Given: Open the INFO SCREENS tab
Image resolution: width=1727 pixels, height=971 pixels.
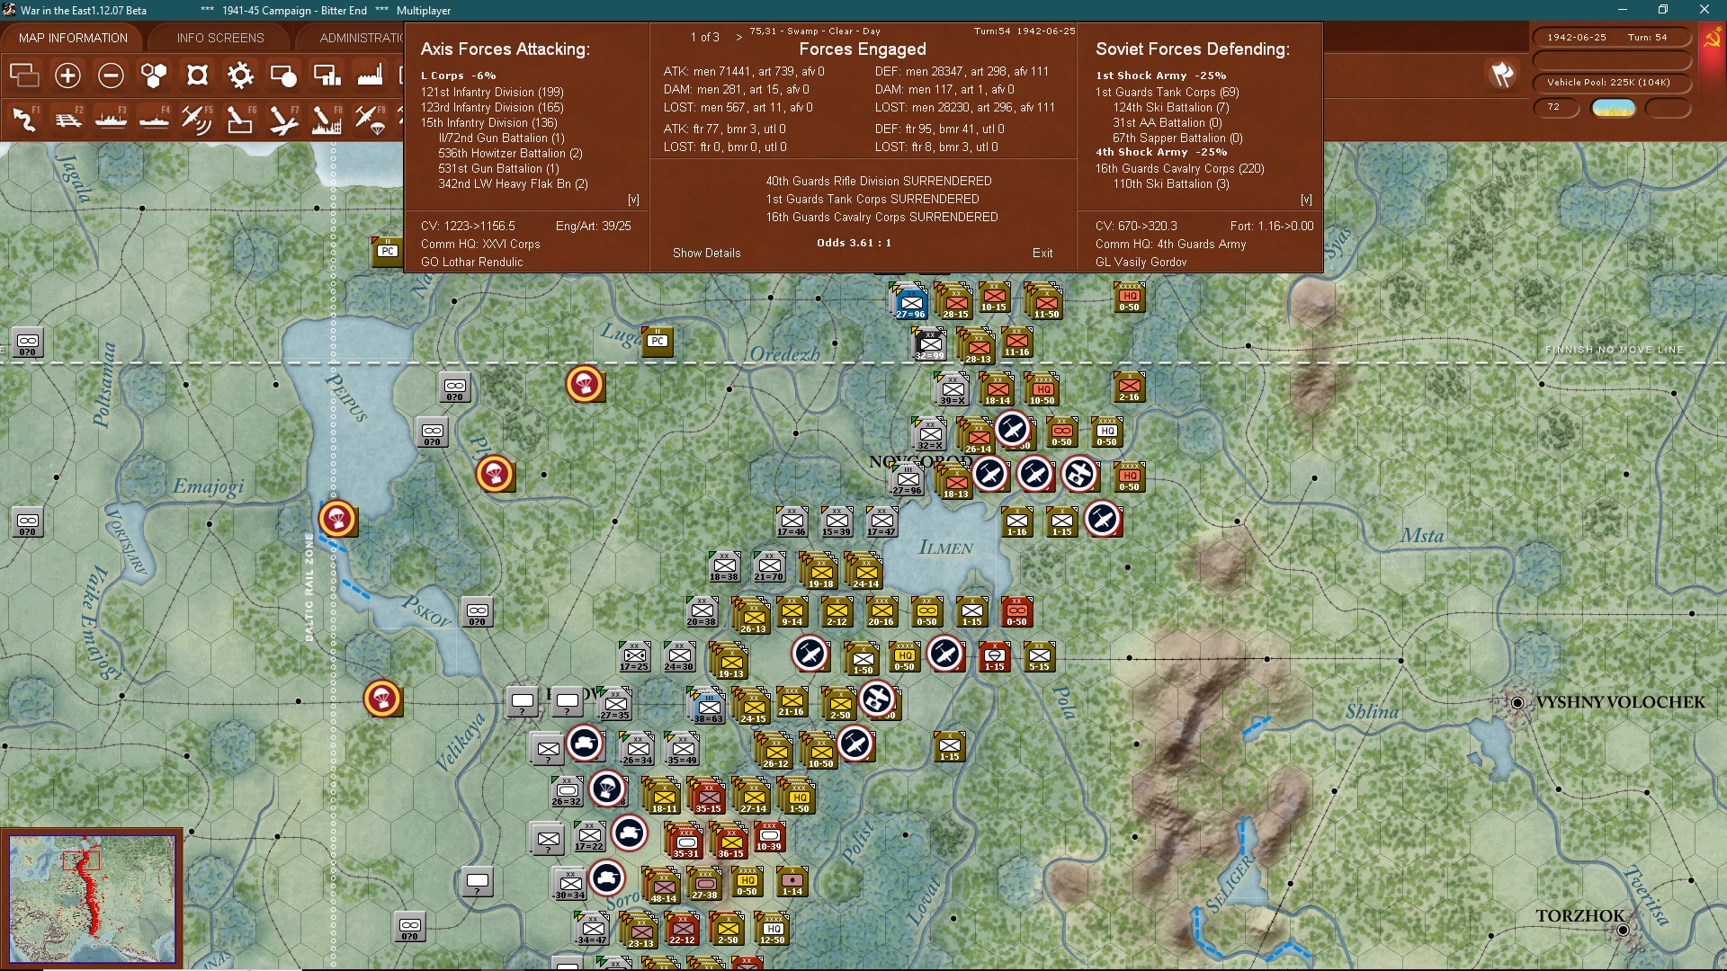Looking at the screenshot, I should coord(220,38).
